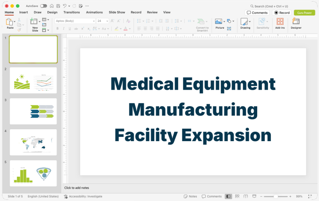Open the Designer pane
This screenshot has height=201, width=319.
pos(296,24)
